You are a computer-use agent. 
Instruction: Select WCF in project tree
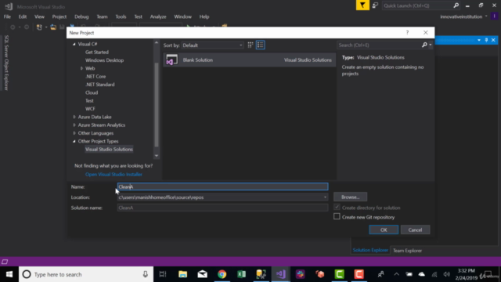pos(90,109)
